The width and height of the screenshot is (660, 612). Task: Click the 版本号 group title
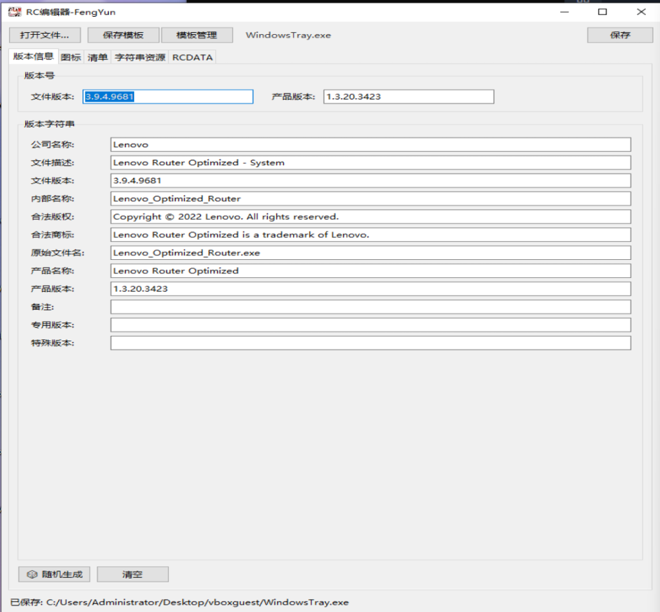pos(39,75)
